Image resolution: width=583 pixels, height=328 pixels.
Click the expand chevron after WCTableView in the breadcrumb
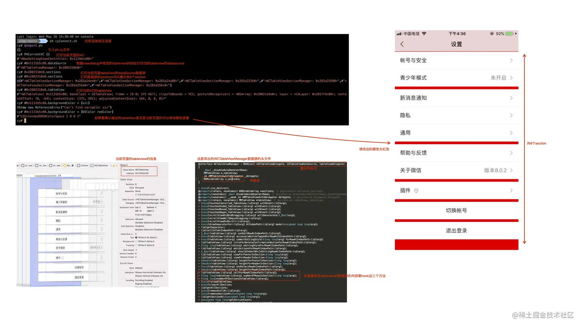coord(116,165)
